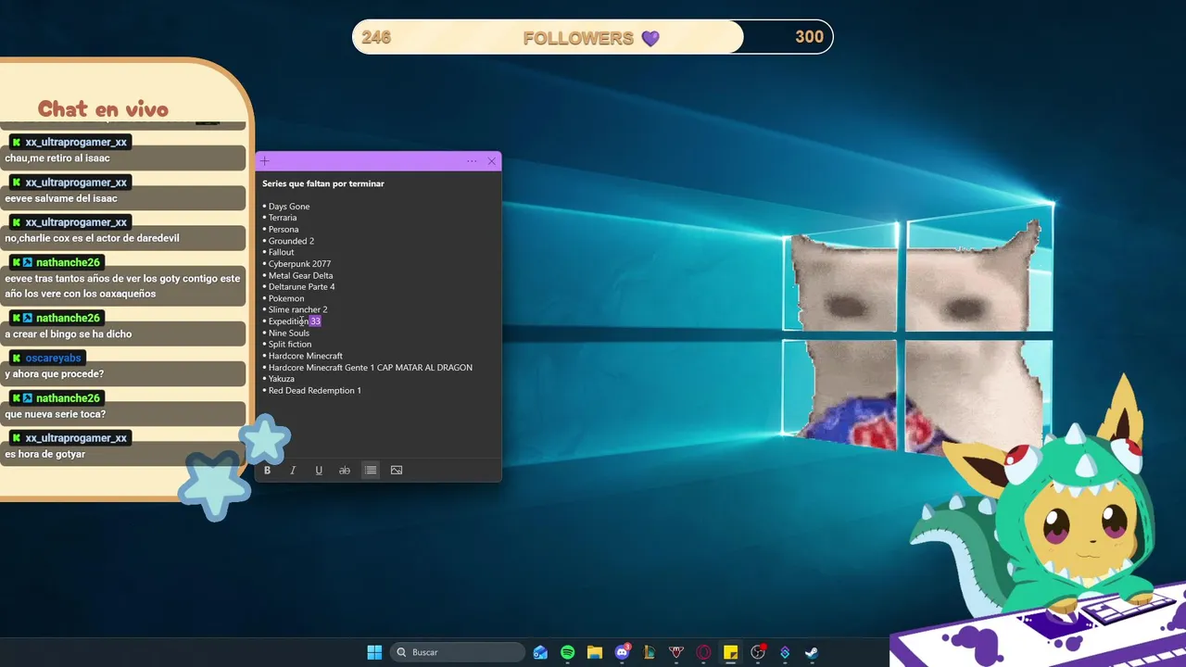Click the 'Fallout' list item
The height and width of the screenshot is (667, 1186).
[x=281, y=252]
